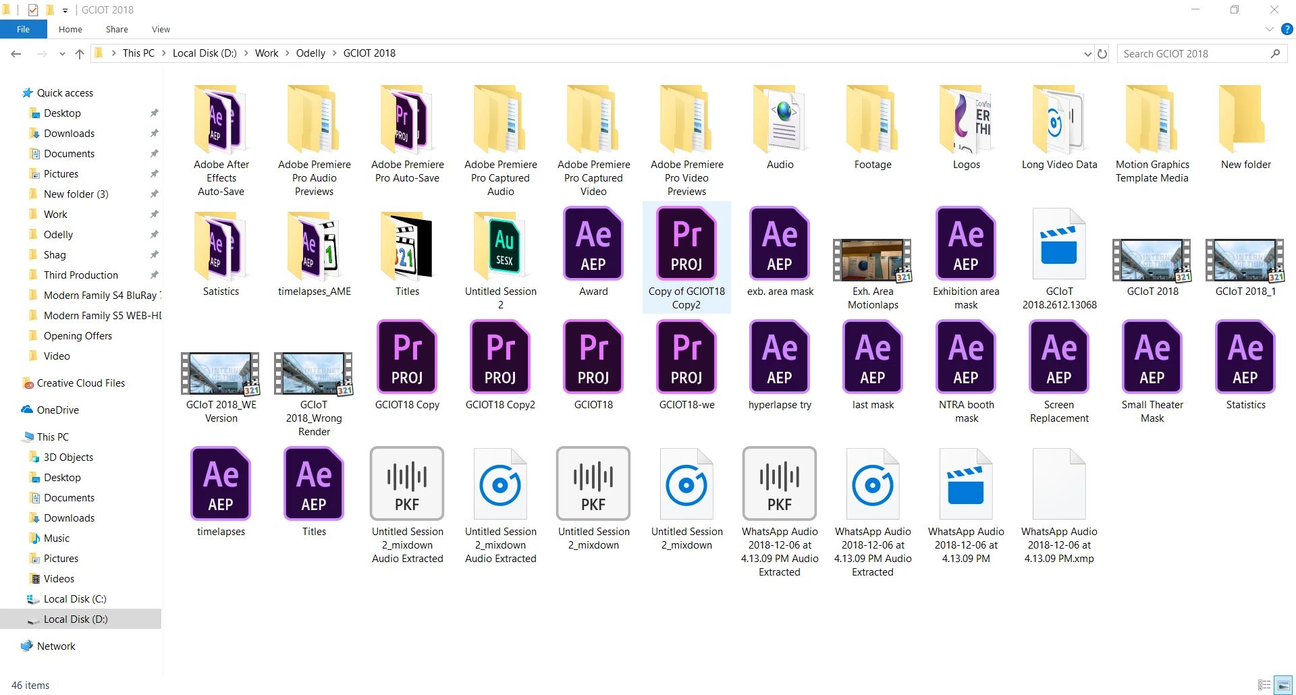Select the GCIoT 2018_WE Version video

(221, 373)
